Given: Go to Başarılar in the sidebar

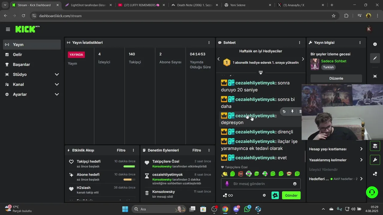Looking at the screenshot, I should pyautogui.click(x=32, y=64).
